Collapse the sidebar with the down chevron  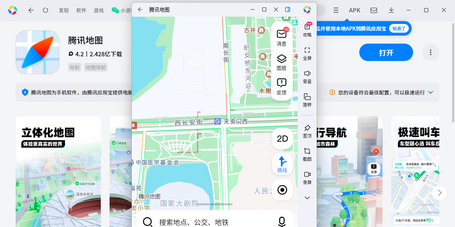[x=307, y=198]
